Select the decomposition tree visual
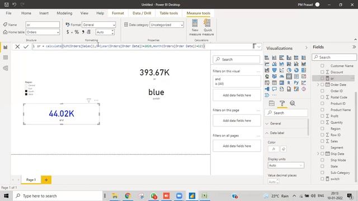The image size is (358, 201). pos(267,89)
